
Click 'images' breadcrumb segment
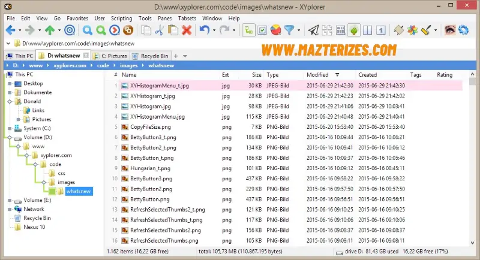tap(129, 65)
